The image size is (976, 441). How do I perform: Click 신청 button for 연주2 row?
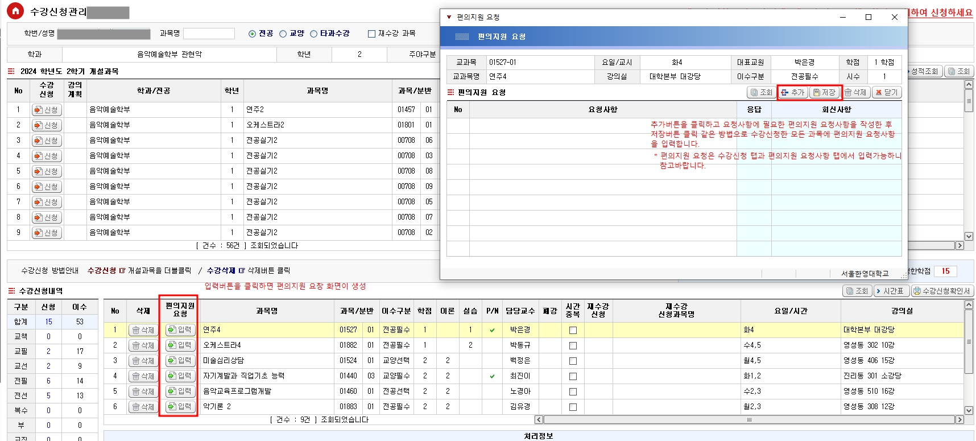tap(47, 110)
